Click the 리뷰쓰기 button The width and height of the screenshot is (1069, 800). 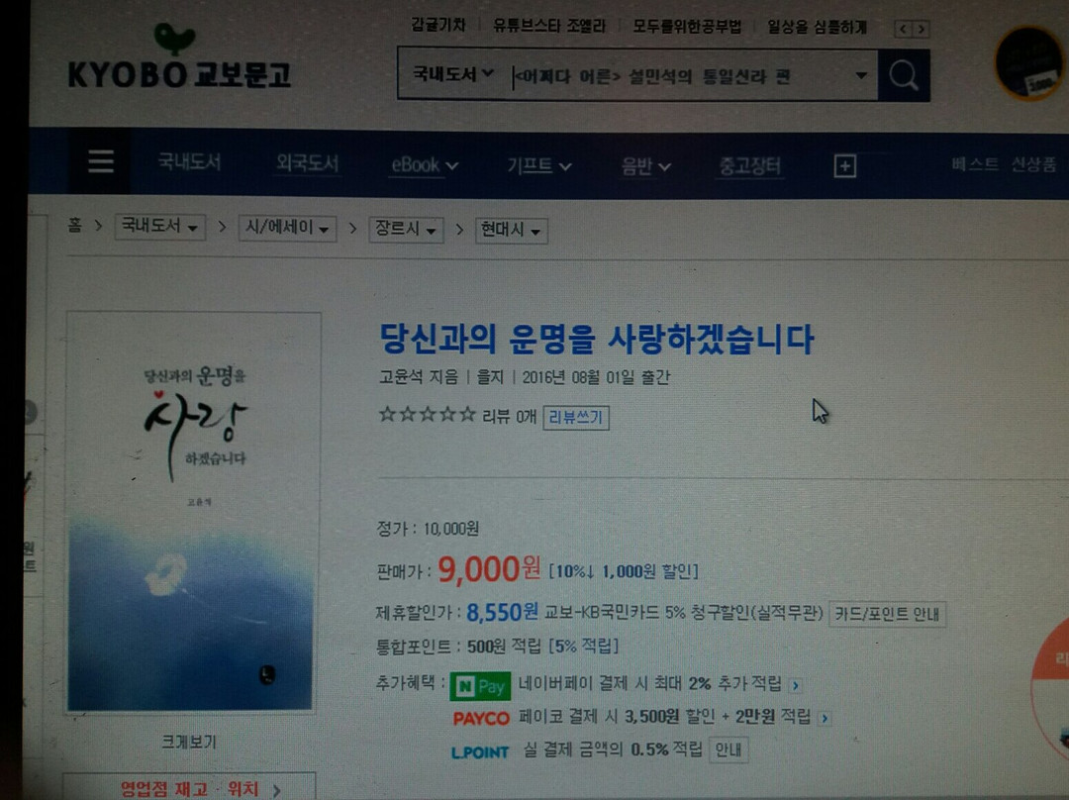click(576, 418)
